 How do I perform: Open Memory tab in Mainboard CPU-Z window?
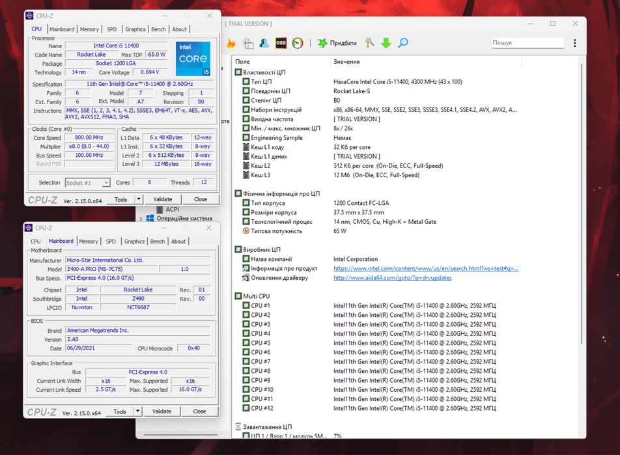pos(88,241)
